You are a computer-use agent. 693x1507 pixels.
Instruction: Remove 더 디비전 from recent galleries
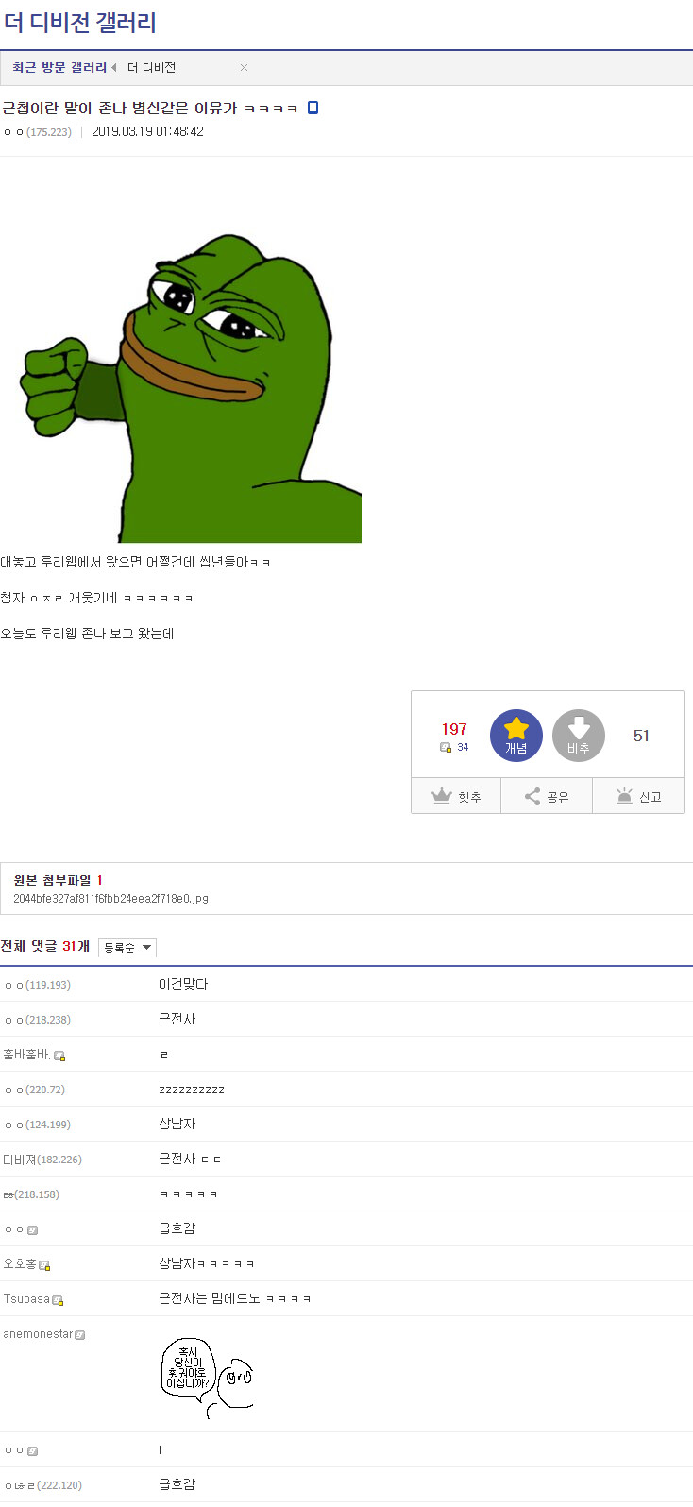tap(244, 67)
